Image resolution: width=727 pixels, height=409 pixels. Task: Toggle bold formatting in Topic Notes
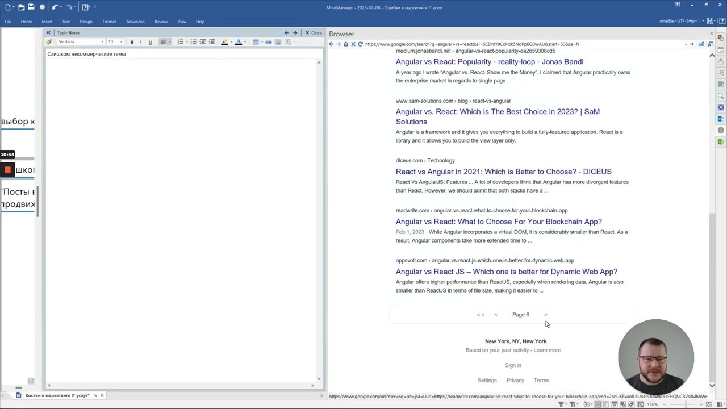pyautogui.click(x=132, y=42)
